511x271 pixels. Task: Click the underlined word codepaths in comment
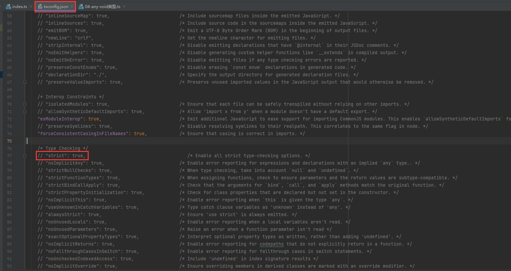[x=272, y=244]
